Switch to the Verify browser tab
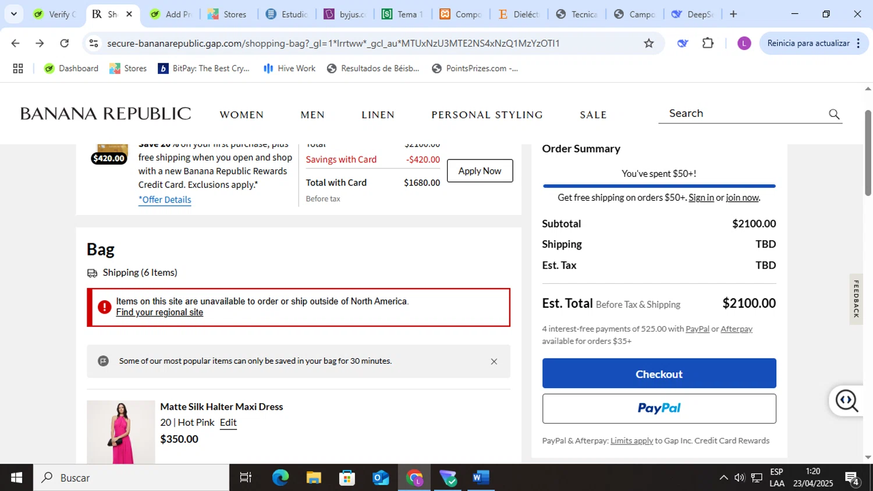 55,14
